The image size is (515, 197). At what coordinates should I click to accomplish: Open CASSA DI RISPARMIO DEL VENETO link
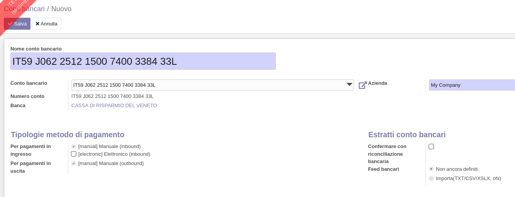click(114, 105)
